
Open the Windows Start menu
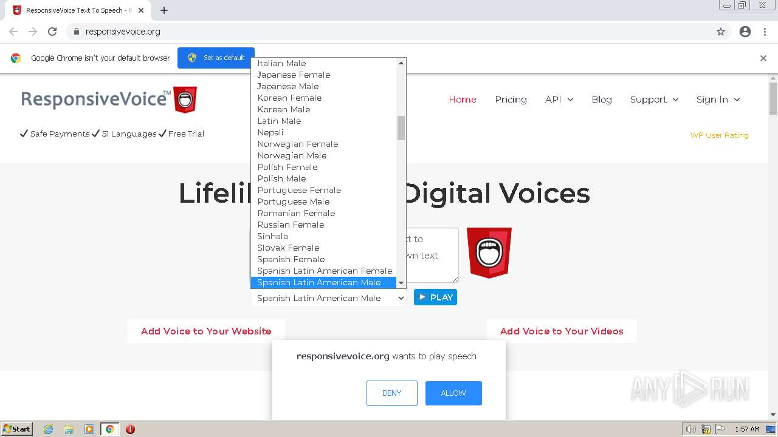point(17,429)
